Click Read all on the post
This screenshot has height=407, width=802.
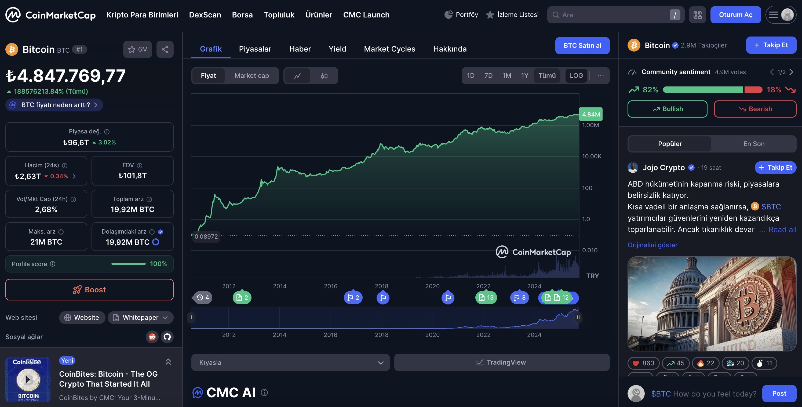pyautogui.click(x=782, y=230)
